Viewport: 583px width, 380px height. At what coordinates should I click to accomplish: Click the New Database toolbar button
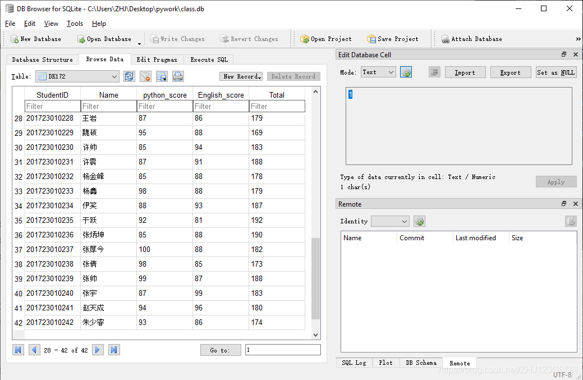click(x=36, y=39)
